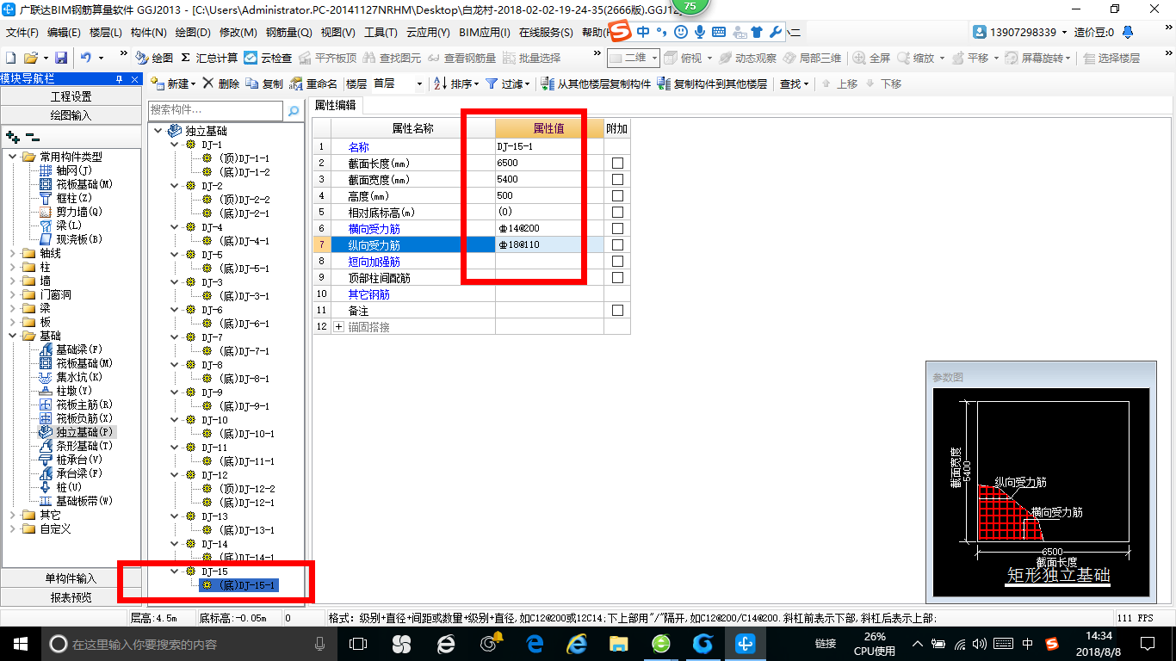Screen dimensions: 1176x661
Task: Click 从其他楼层复制构件
Action: point(596,83)
